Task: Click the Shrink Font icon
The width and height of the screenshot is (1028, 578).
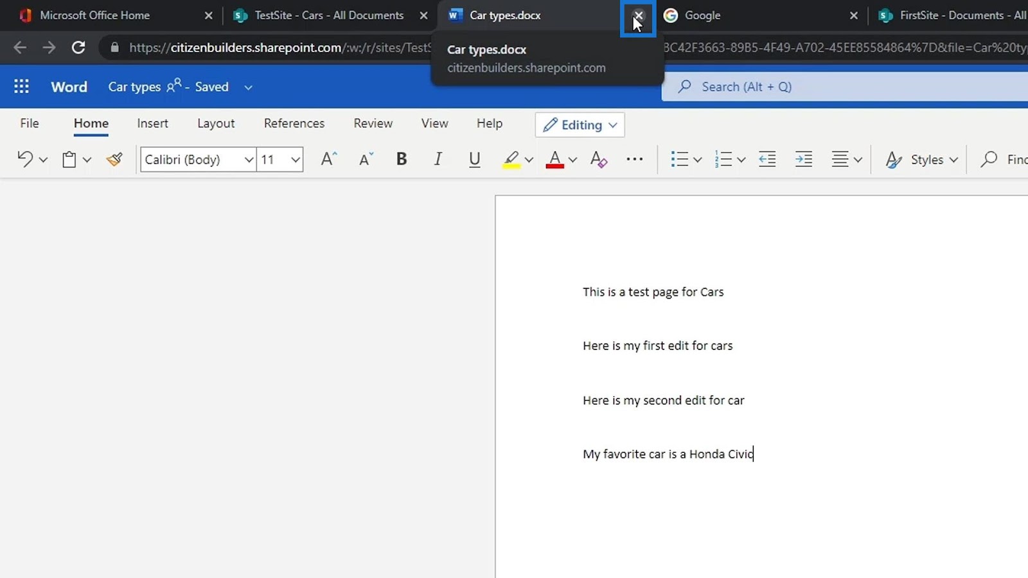Action: 366,159
